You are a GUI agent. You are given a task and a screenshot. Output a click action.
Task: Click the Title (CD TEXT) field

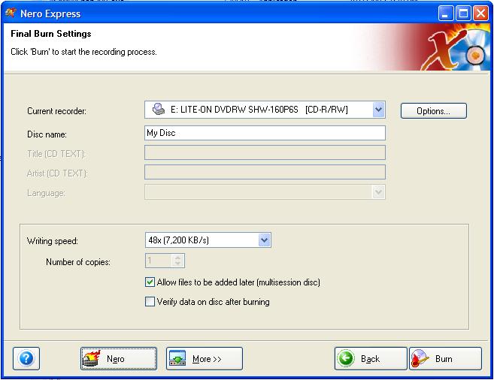click(x=265, y=152)
